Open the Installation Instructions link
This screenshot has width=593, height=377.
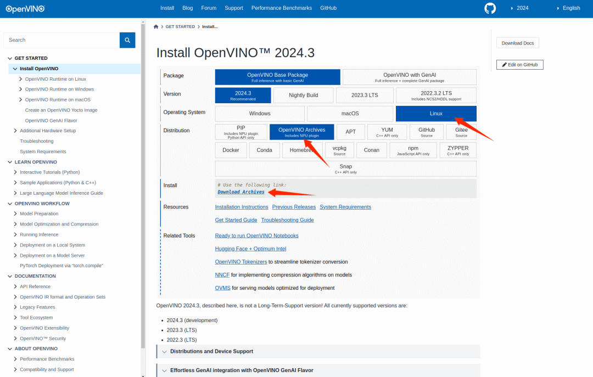pos(241,207)
